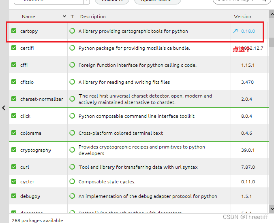Uncheck the curl package checkbox
Viewport: 274px width, 223px height.
click(14, 167)
